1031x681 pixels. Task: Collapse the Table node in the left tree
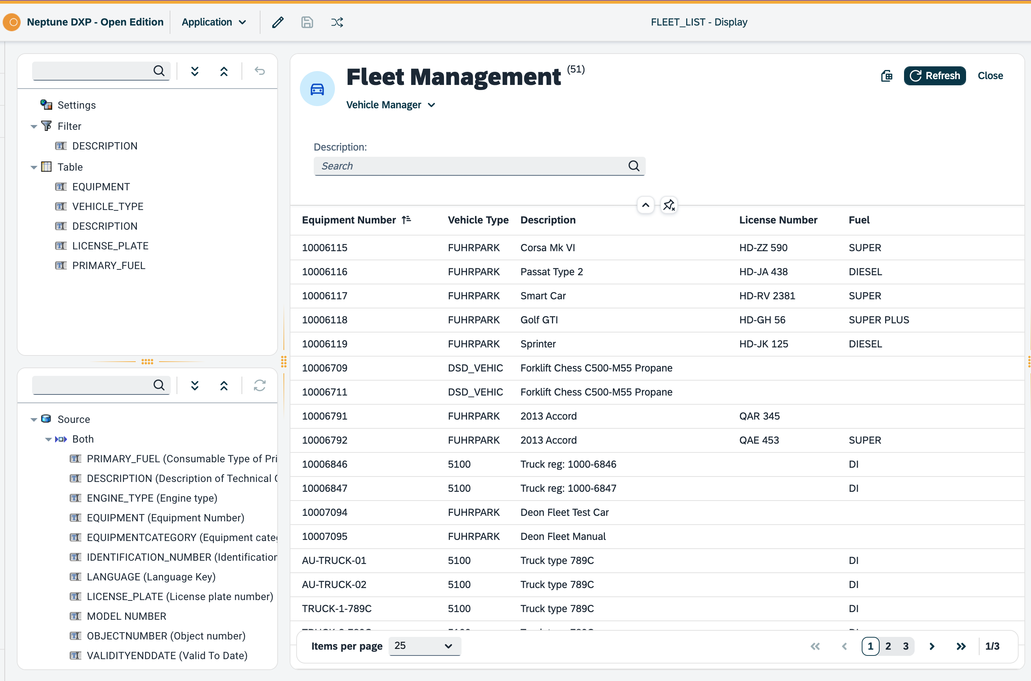(x=34, y=167)
